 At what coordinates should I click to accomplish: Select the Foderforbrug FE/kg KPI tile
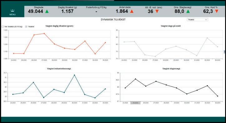(96, 10)
